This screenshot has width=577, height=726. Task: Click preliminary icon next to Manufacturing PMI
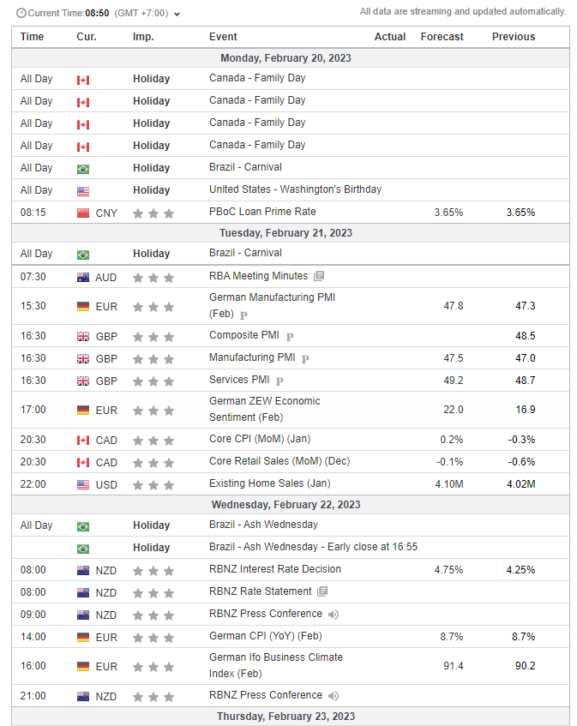pos(305,359)
